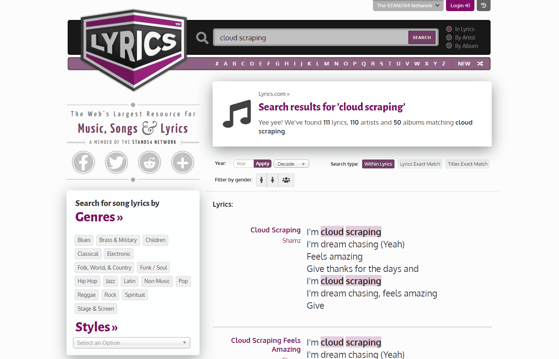Click the Lyrics.com breadcrumb link
The height and width of the screenshot is (359, 559).
tap(272, 94)
